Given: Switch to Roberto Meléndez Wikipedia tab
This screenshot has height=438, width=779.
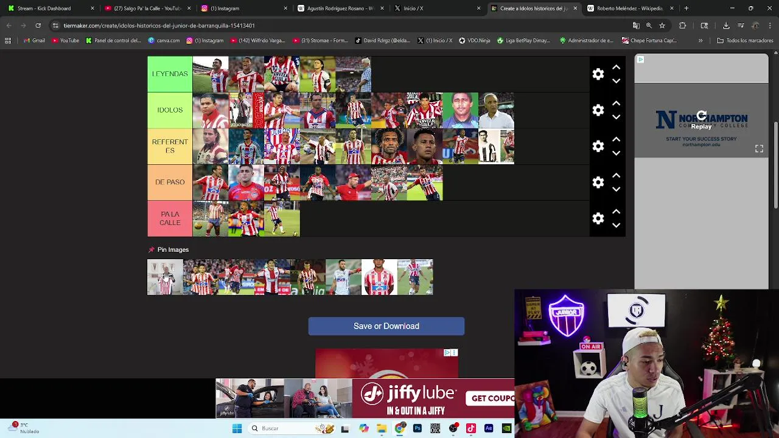Looking at the screenshot, I should point(629,9).
